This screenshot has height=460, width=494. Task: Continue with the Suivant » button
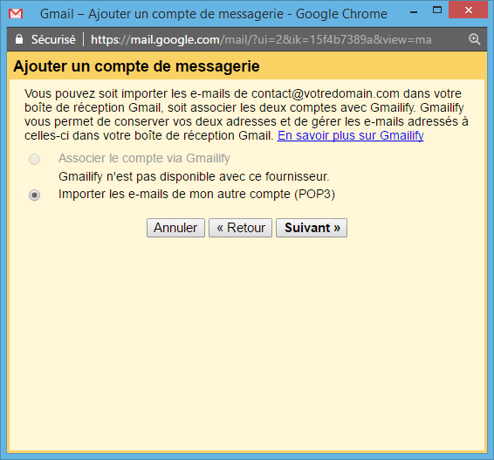tap(312, 228)
